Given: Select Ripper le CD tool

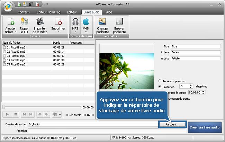Looking at the screenshot, I should click(x=24, y=23).
